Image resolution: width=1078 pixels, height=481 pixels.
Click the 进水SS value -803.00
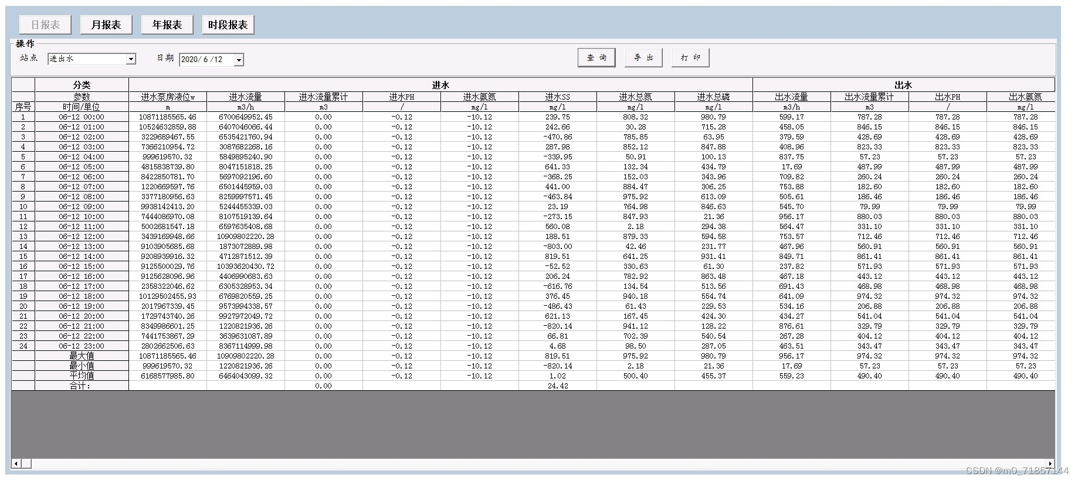(x=558, y=246)
